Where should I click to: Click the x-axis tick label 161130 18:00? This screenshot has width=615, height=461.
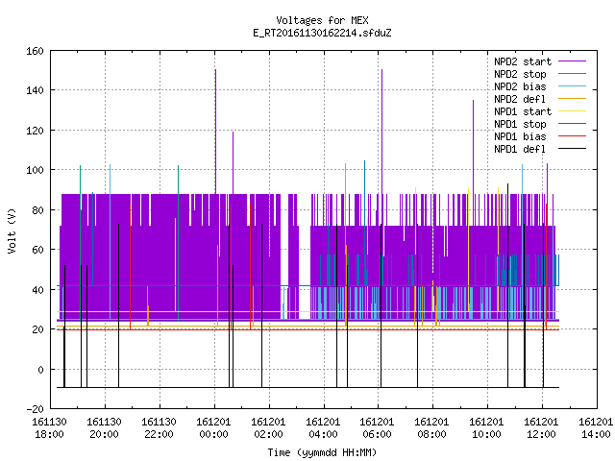[x=49, y=428]
